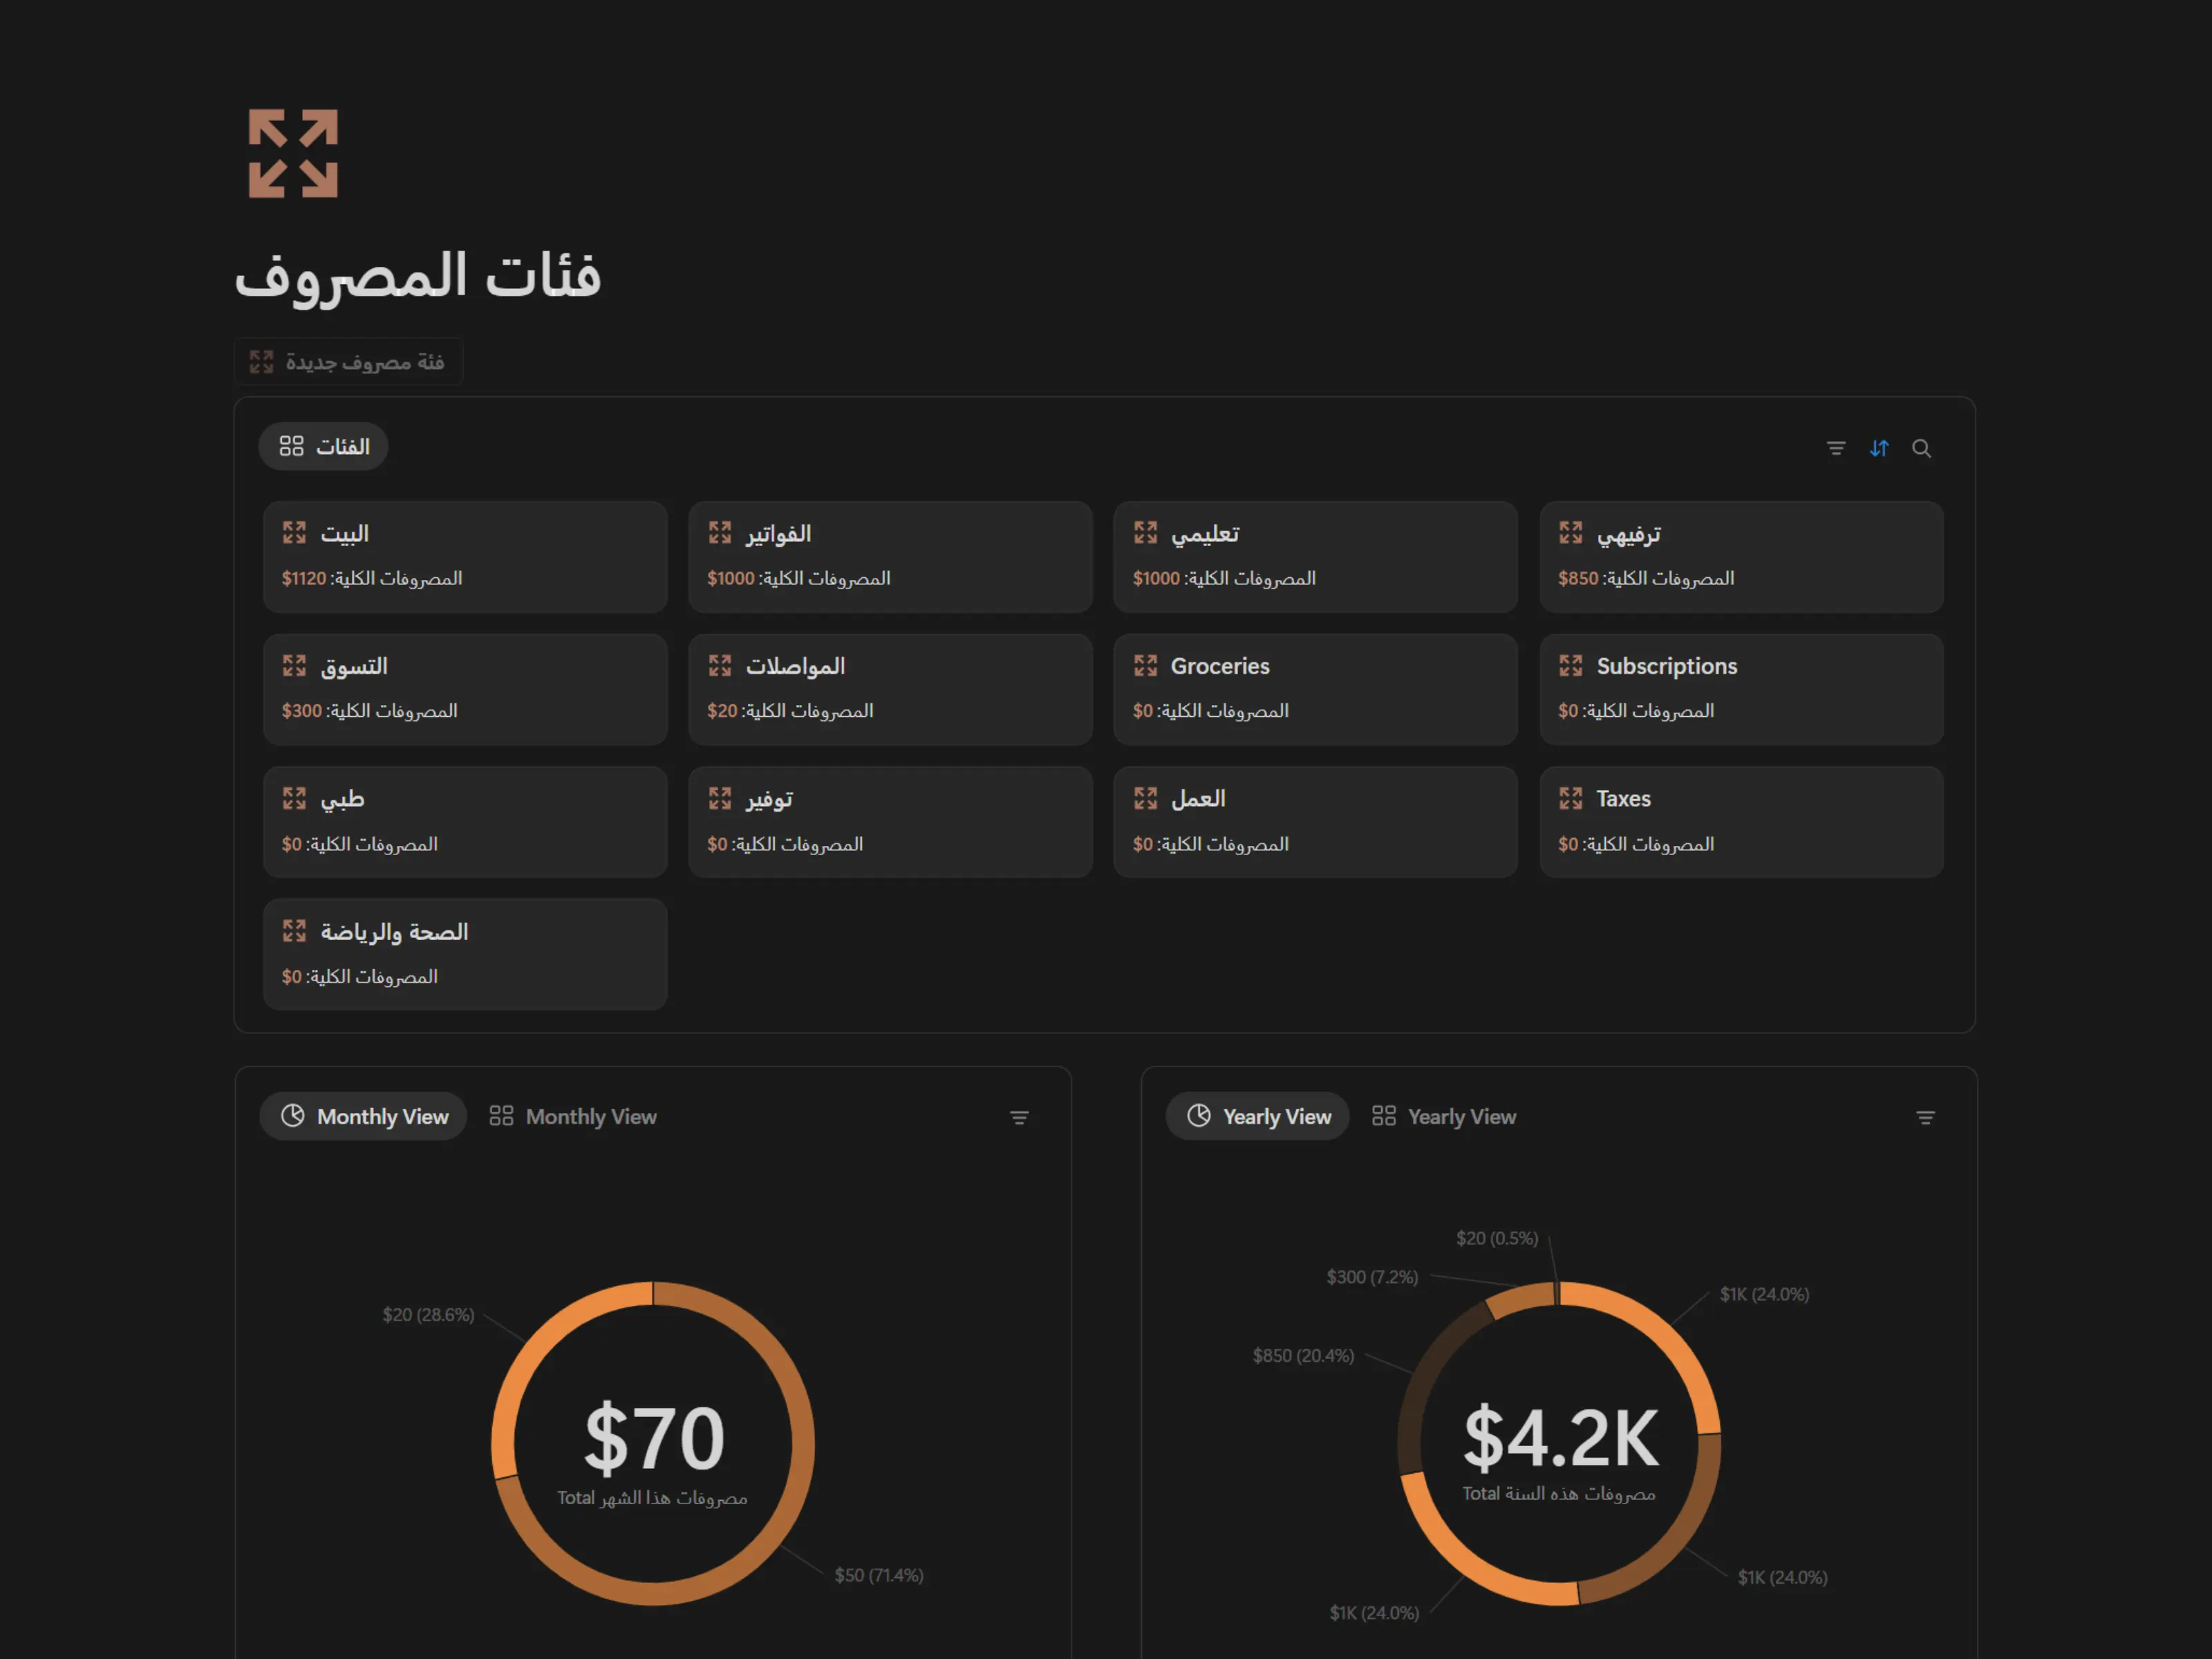Switch to the Monthly View gallery tab
The width and height of the screenshot is (2212, 1659).
(573, 1116)
